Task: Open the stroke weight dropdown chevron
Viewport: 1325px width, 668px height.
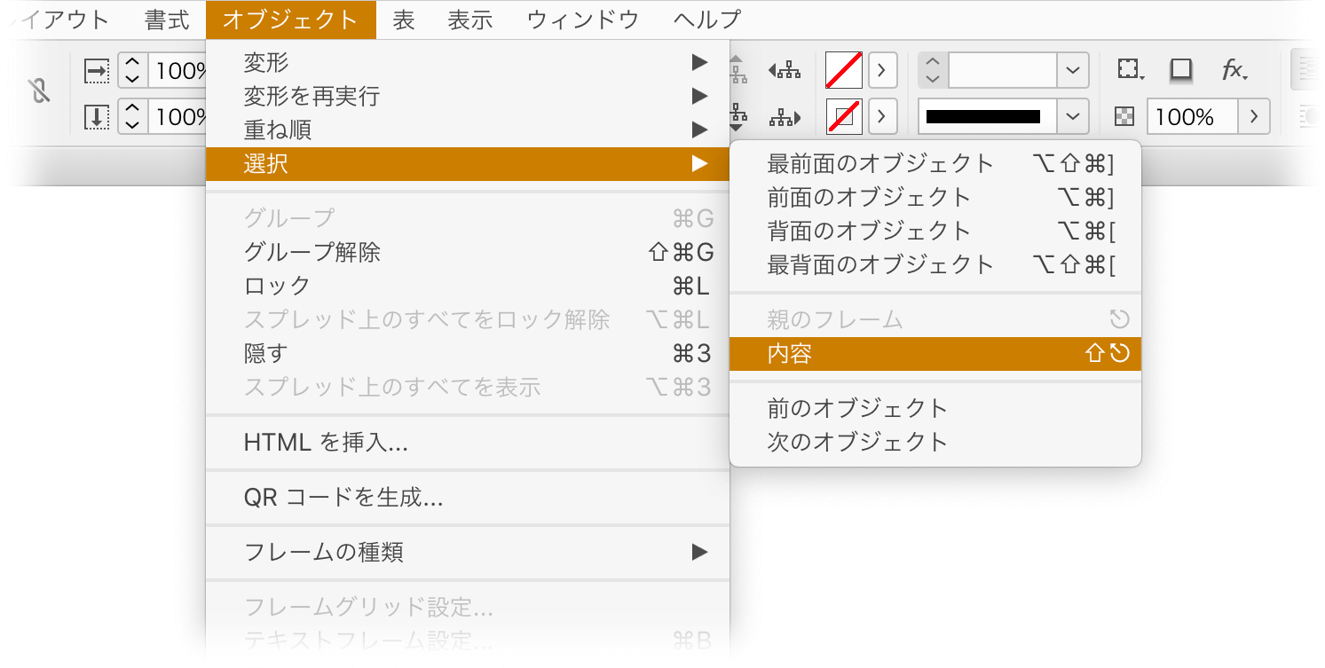Action: click(x=1071, y=70)
